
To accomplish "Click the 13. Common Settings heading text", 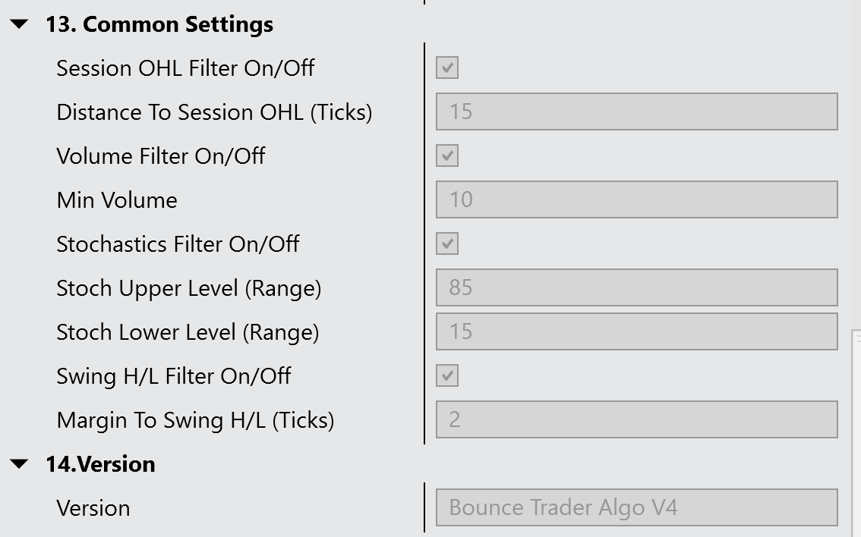I will (159, 24).
